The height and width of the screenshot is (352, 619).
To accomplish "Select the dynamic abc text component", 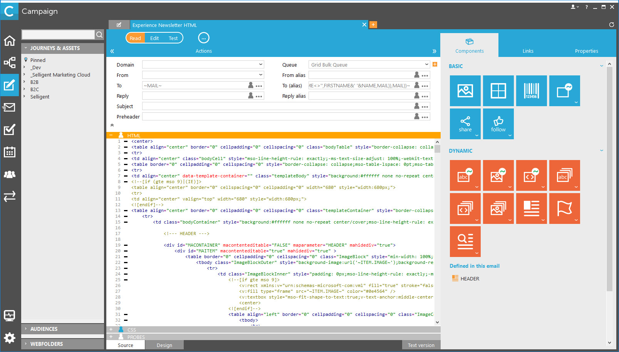I will tap(465, 175).
